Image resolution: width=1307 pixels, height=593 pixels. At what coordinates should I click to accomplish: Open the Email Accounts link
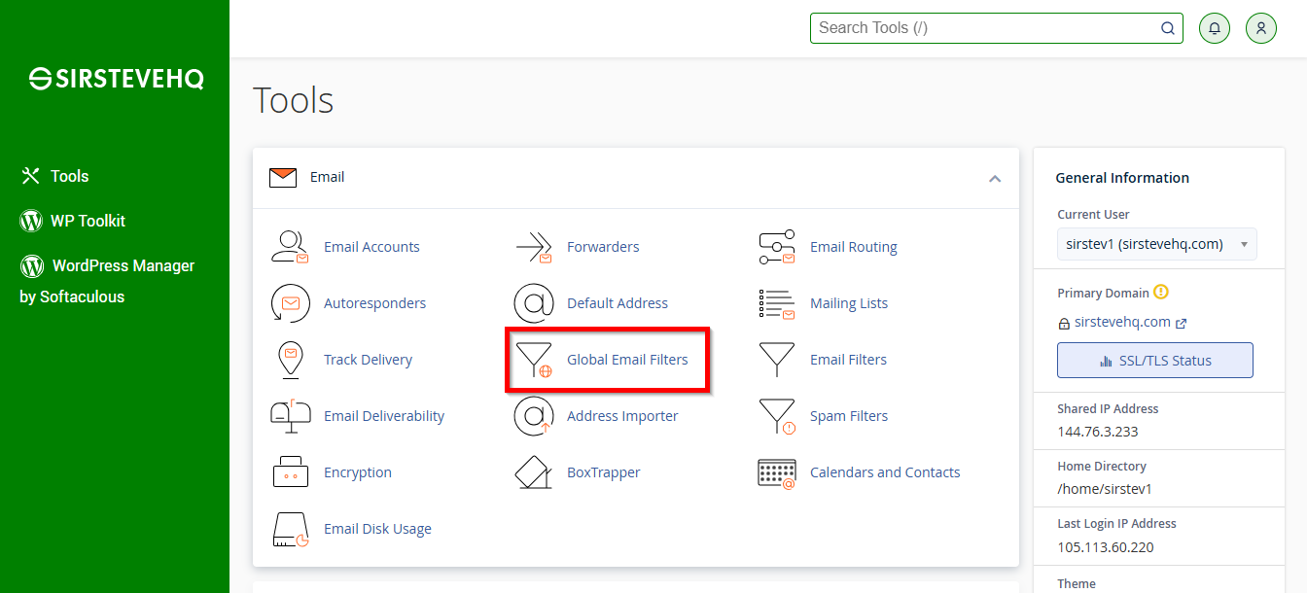(x=371, y=247)
